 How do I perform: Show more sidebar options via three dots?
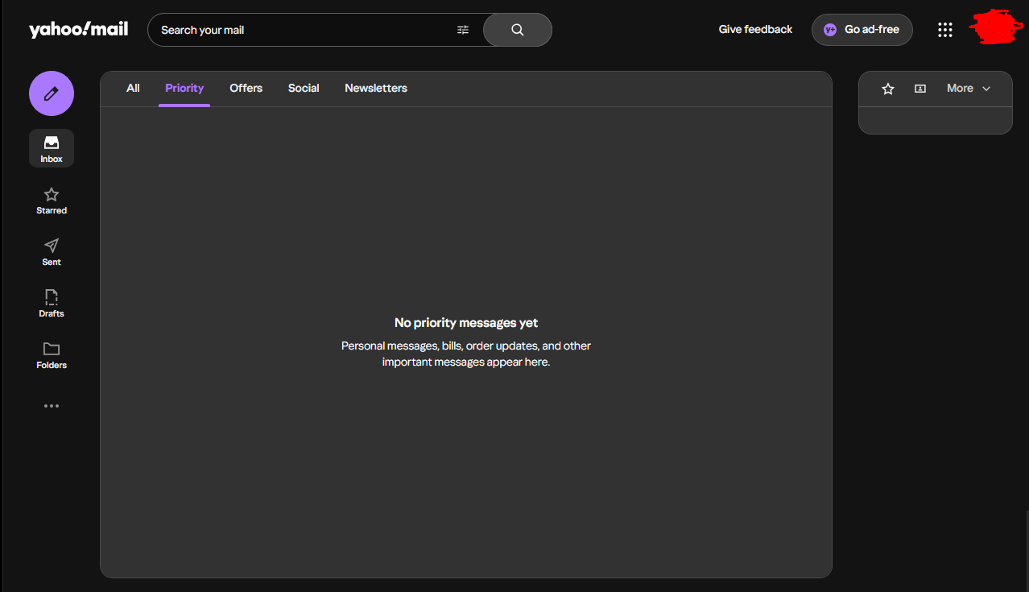(x=52, y=406)
